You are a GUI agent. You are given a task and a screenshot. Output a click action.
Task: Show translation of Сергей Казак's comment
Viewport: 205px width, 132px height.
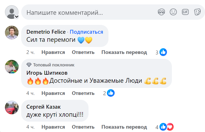124,127
